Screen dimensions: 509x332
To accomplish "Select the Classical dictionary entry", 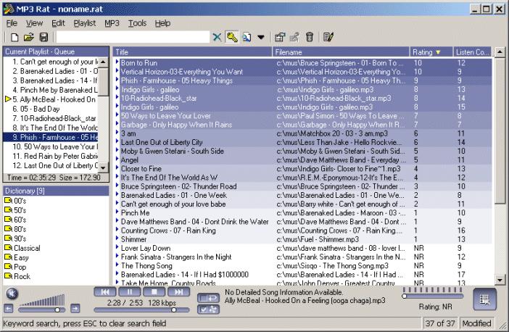I will (x=22, y=248).
